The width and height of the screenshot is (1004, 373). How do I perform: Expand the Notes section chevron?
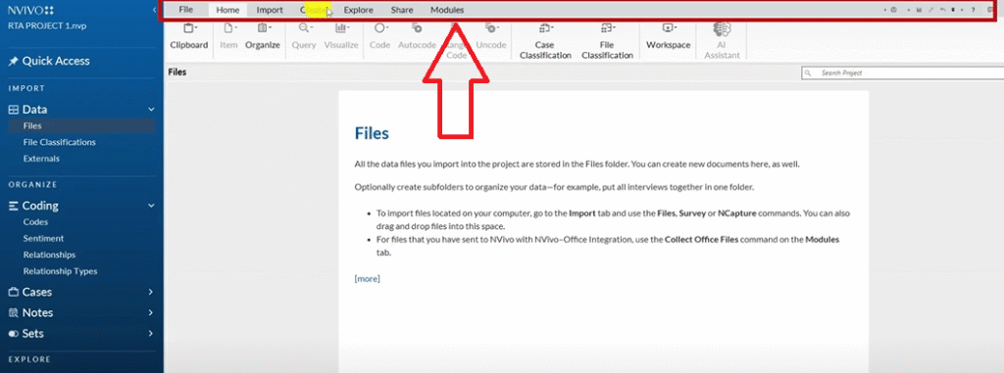pos(151,313)
